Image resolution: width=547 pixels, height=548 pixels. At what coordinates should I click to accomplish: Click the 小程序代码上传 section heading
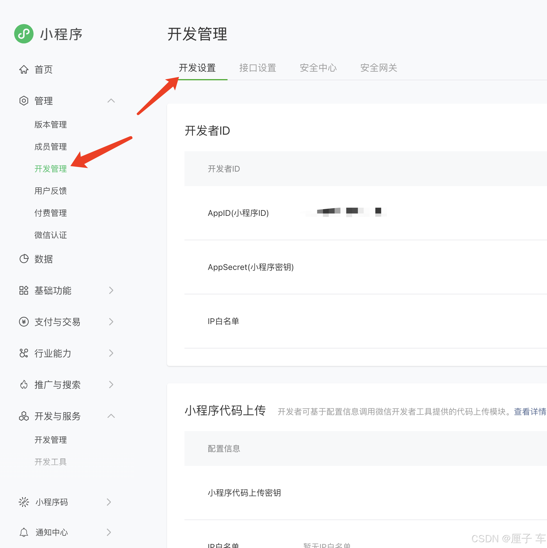(225, 410)
